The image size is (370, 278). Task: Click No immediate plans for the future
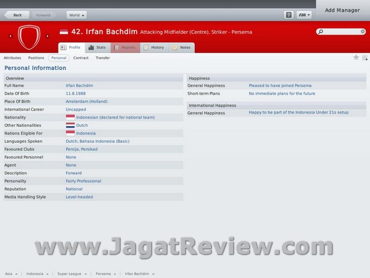[x=282, y=94]
